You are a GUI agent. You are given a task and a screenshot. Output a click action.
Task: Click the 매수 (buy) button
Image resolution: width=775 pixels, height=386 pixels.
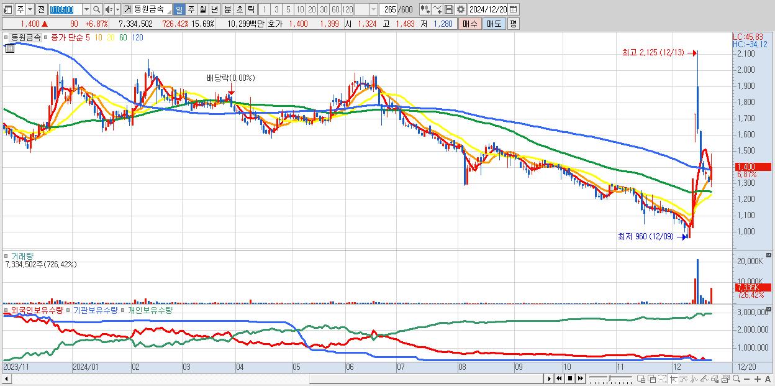click(470, 24)
